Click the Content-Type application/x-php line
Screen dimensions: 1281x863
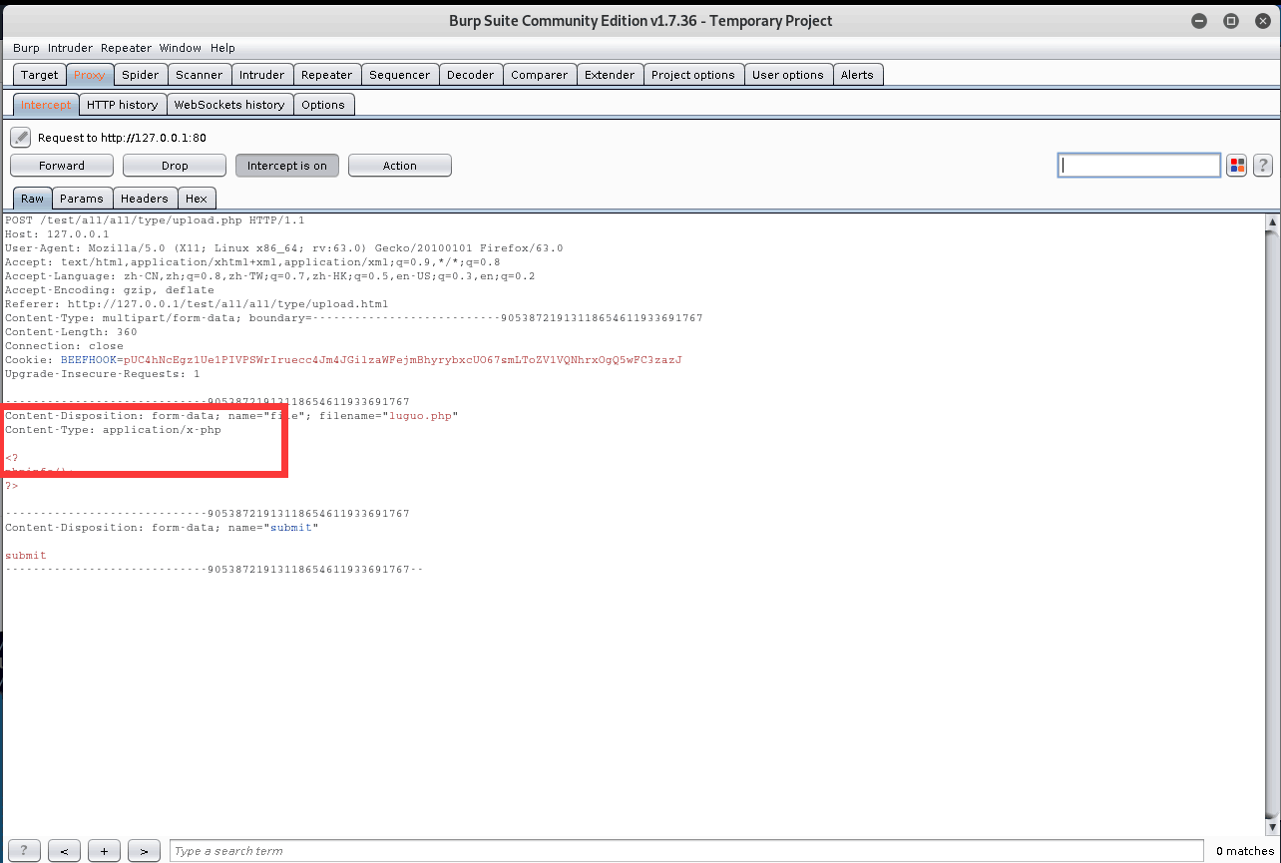[113, 430]
